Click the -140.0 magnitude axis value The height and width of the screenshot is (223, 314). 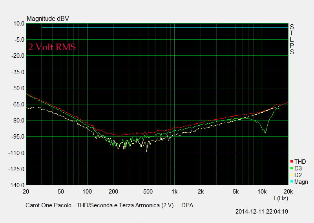click(17, 185)
